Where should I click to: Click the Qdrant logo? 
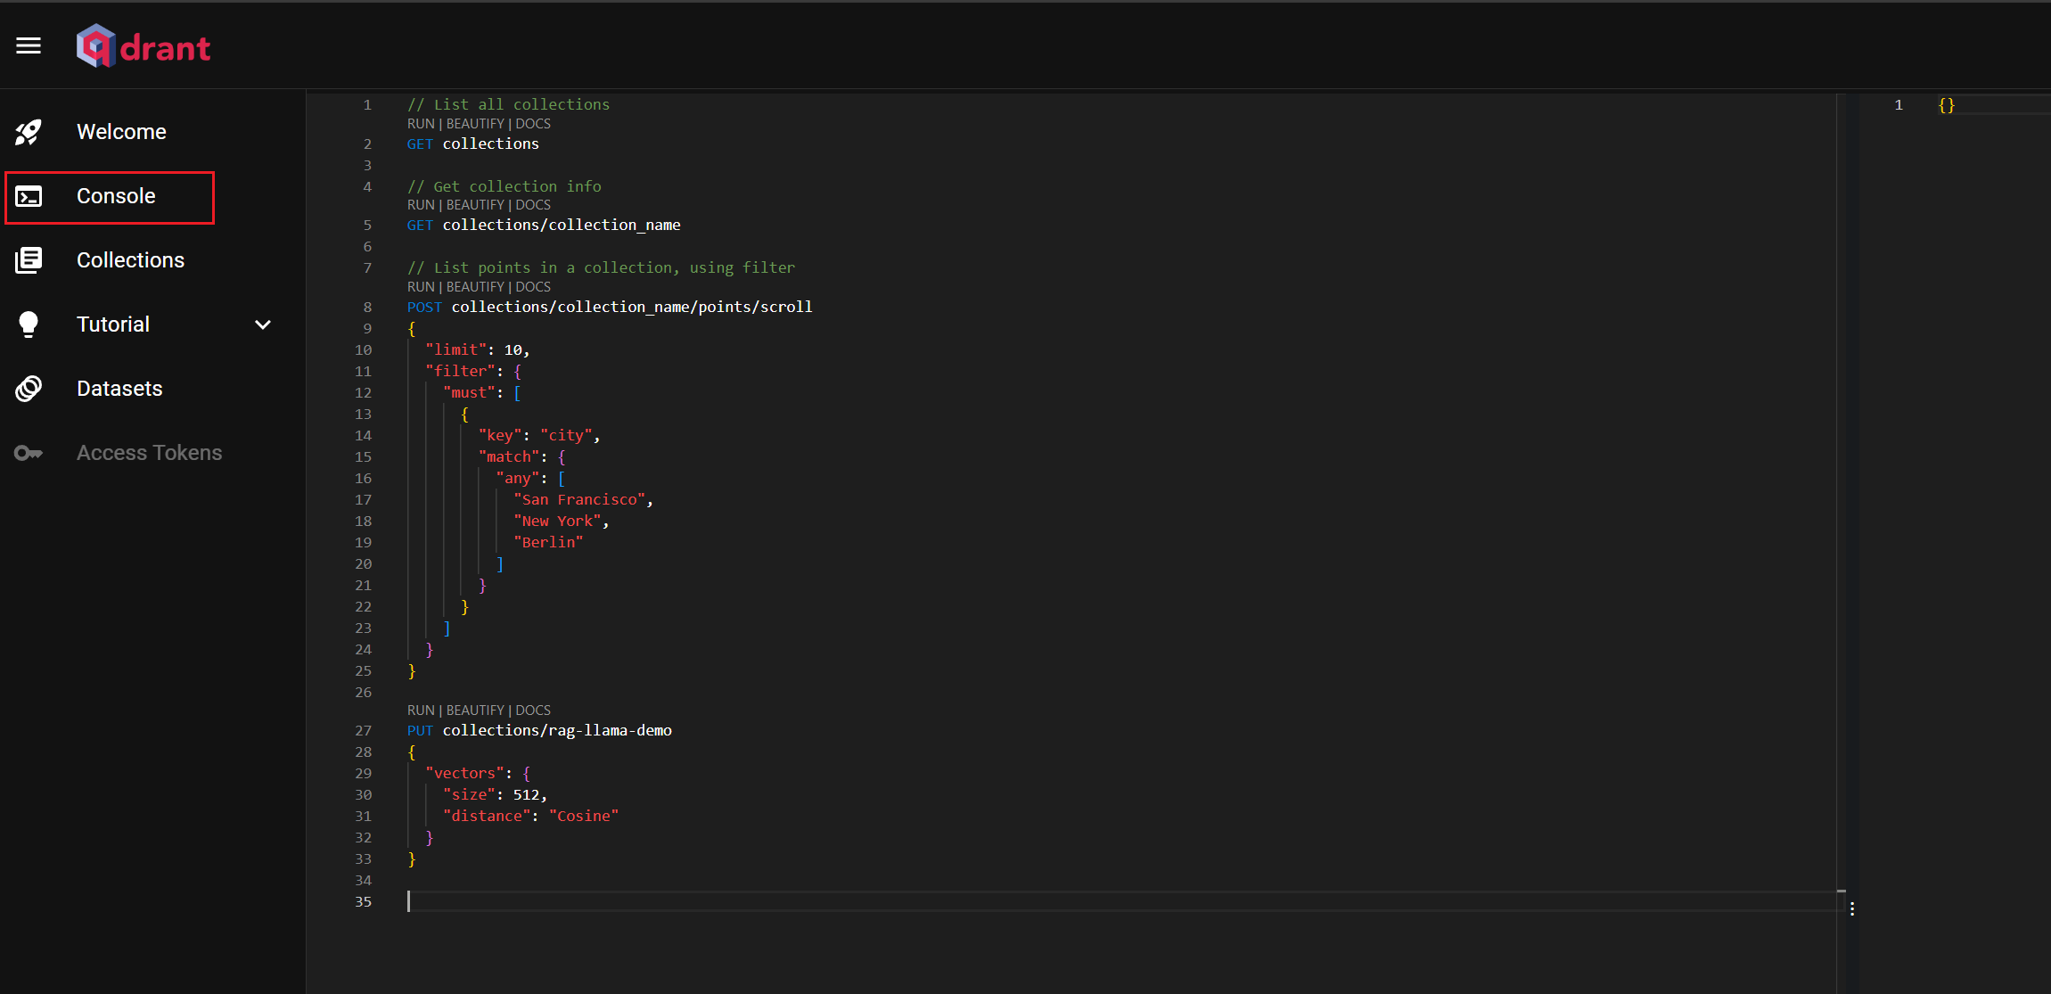click(144, 46)
